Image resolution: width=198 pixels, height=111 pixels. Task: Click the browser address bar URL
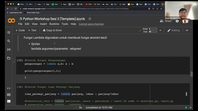(x=75, y=9)
